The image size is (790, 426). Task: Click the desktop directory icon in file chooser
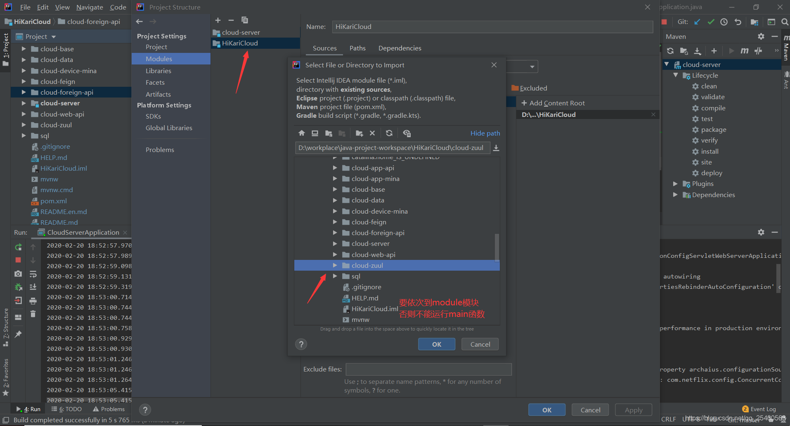click(x=315, y=133)
